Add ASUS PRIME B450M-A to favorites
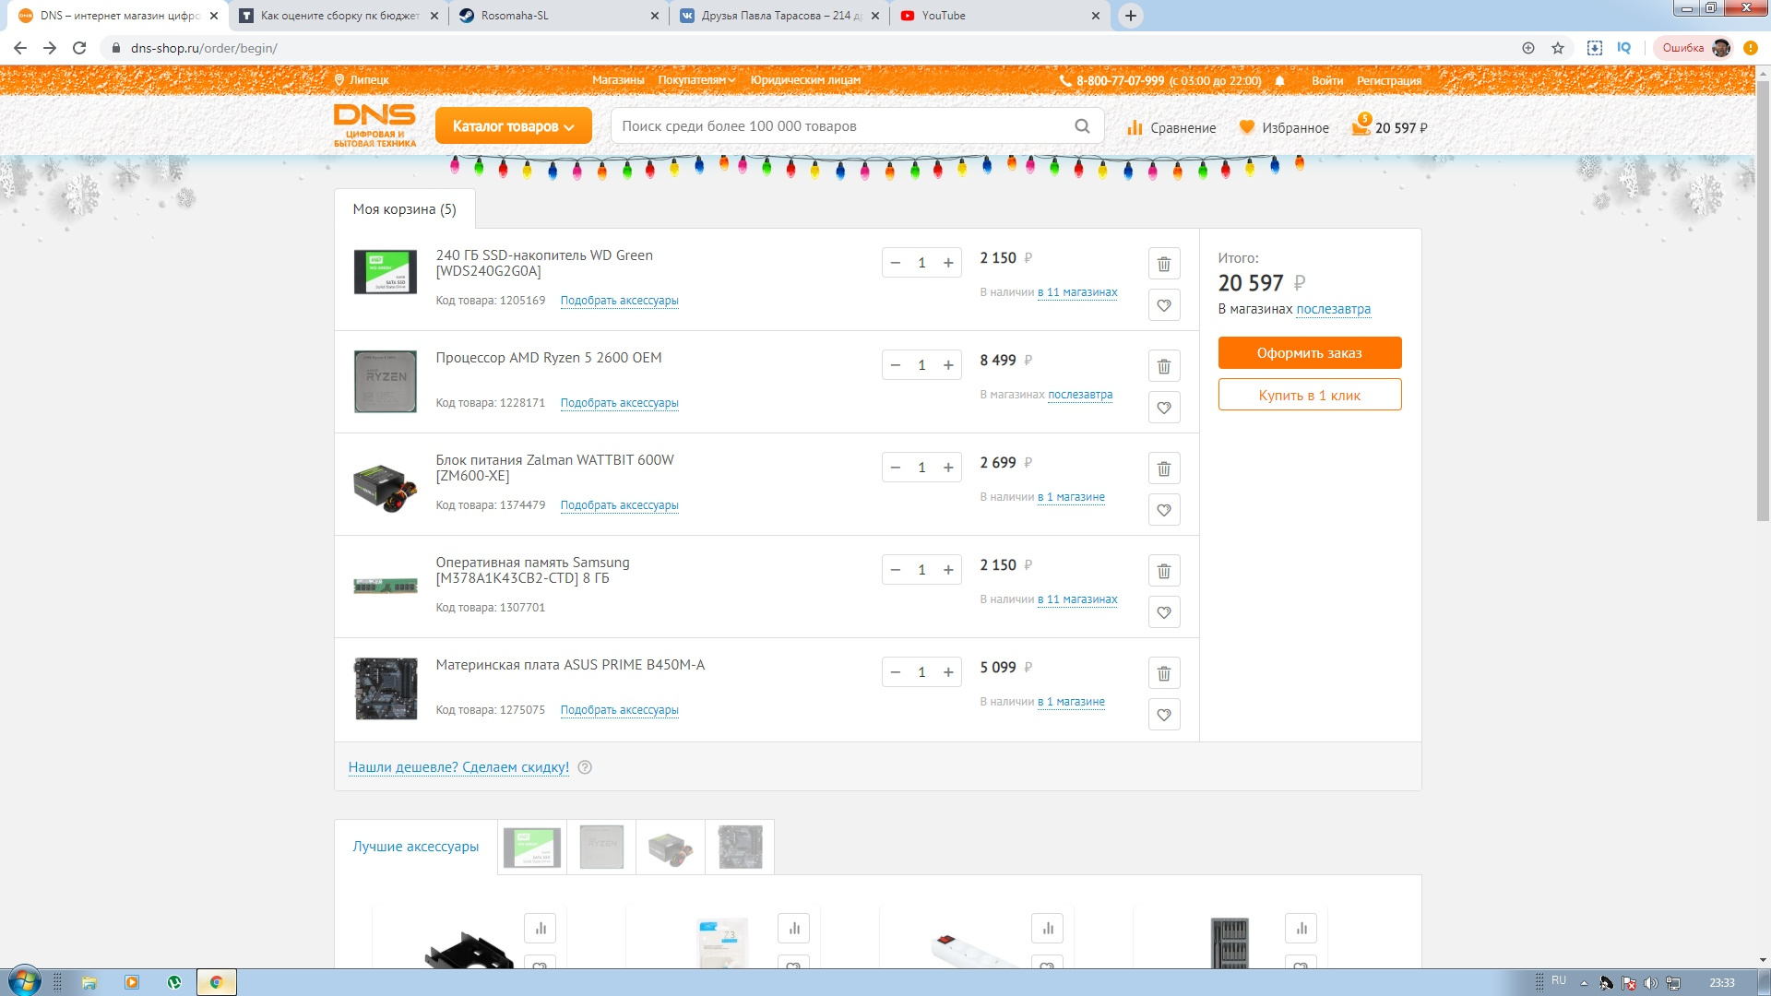Screen dimensions: 1771x996 pos(1164,715)
